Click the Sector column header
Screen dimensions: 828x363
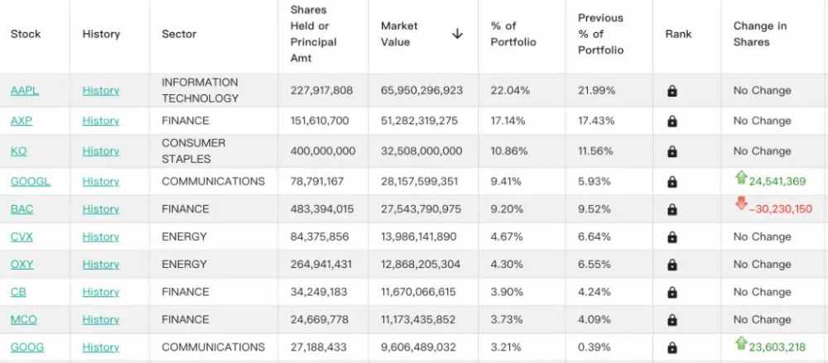[x=179, y=34]
